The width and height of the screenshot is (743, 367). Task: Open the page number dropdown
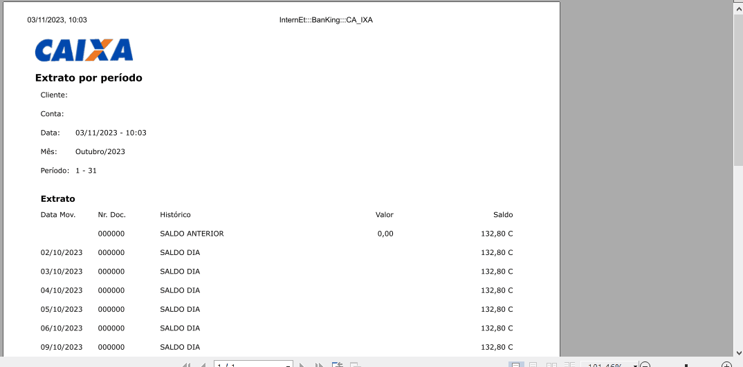tap(288, 365)
